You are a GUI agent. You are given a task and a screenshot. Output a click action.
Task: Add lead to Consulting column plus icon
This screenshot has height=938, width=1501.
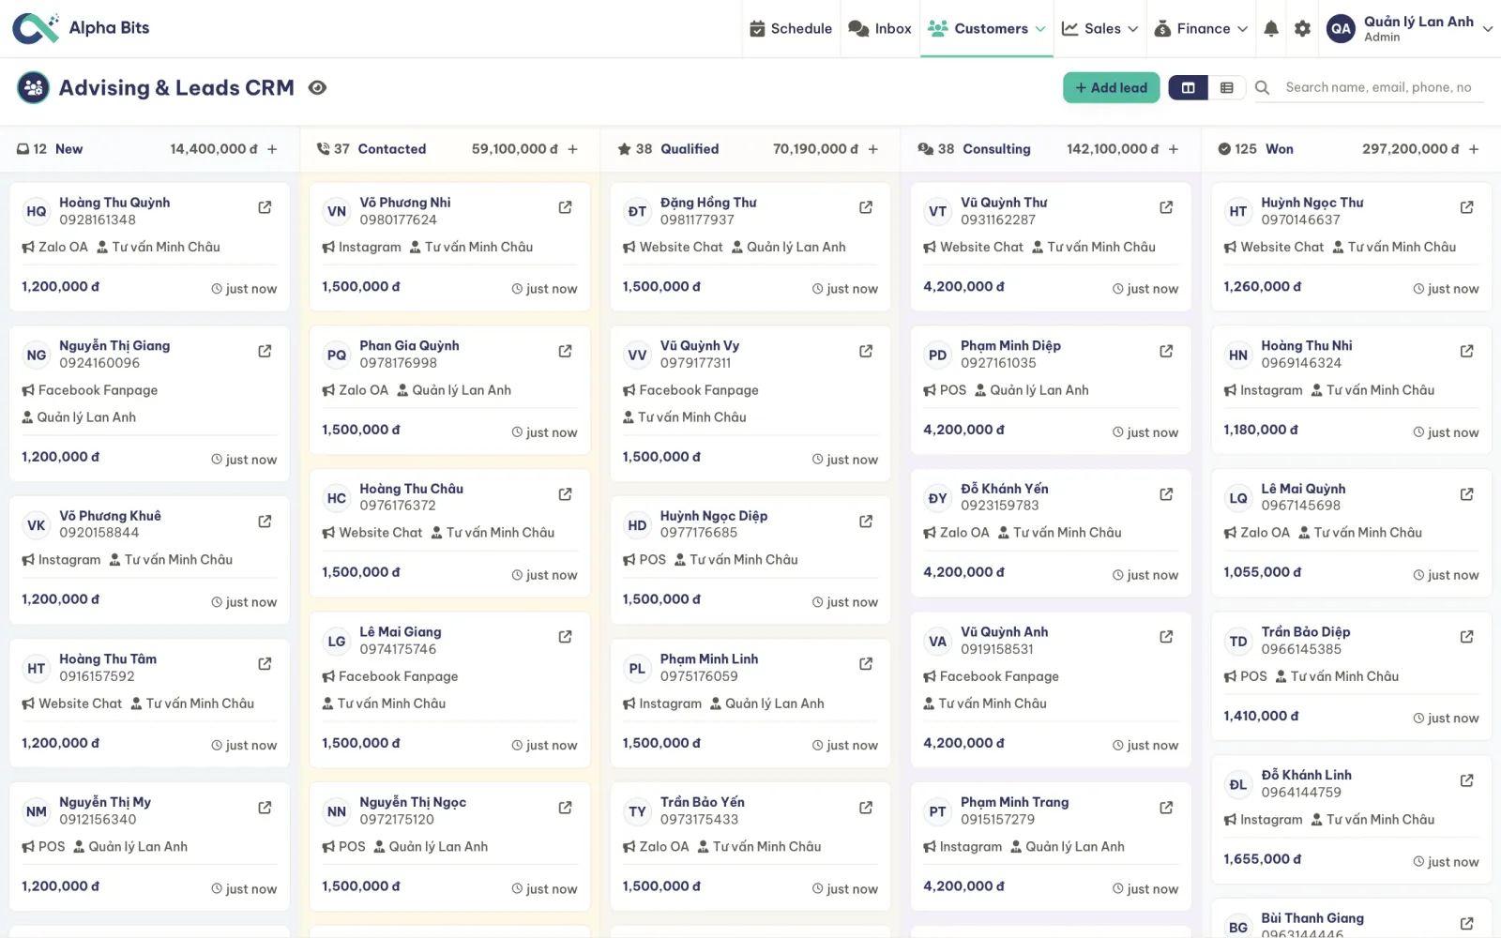pyautogui.click(x=1173, y=149)
